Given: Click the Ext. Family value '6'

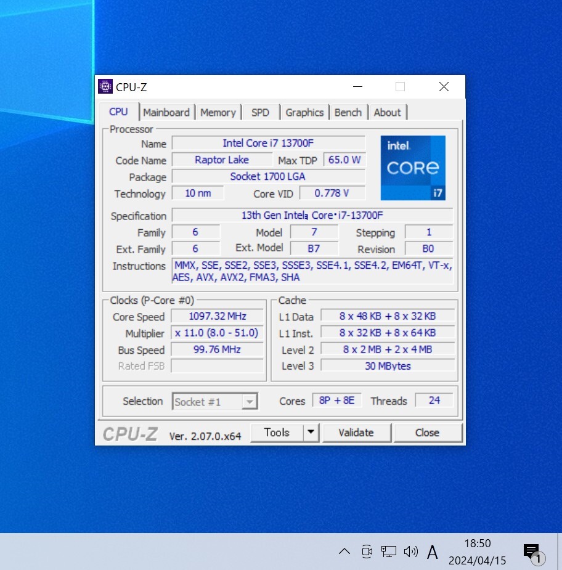Looking at the screenshot, I should click(195, 249).
